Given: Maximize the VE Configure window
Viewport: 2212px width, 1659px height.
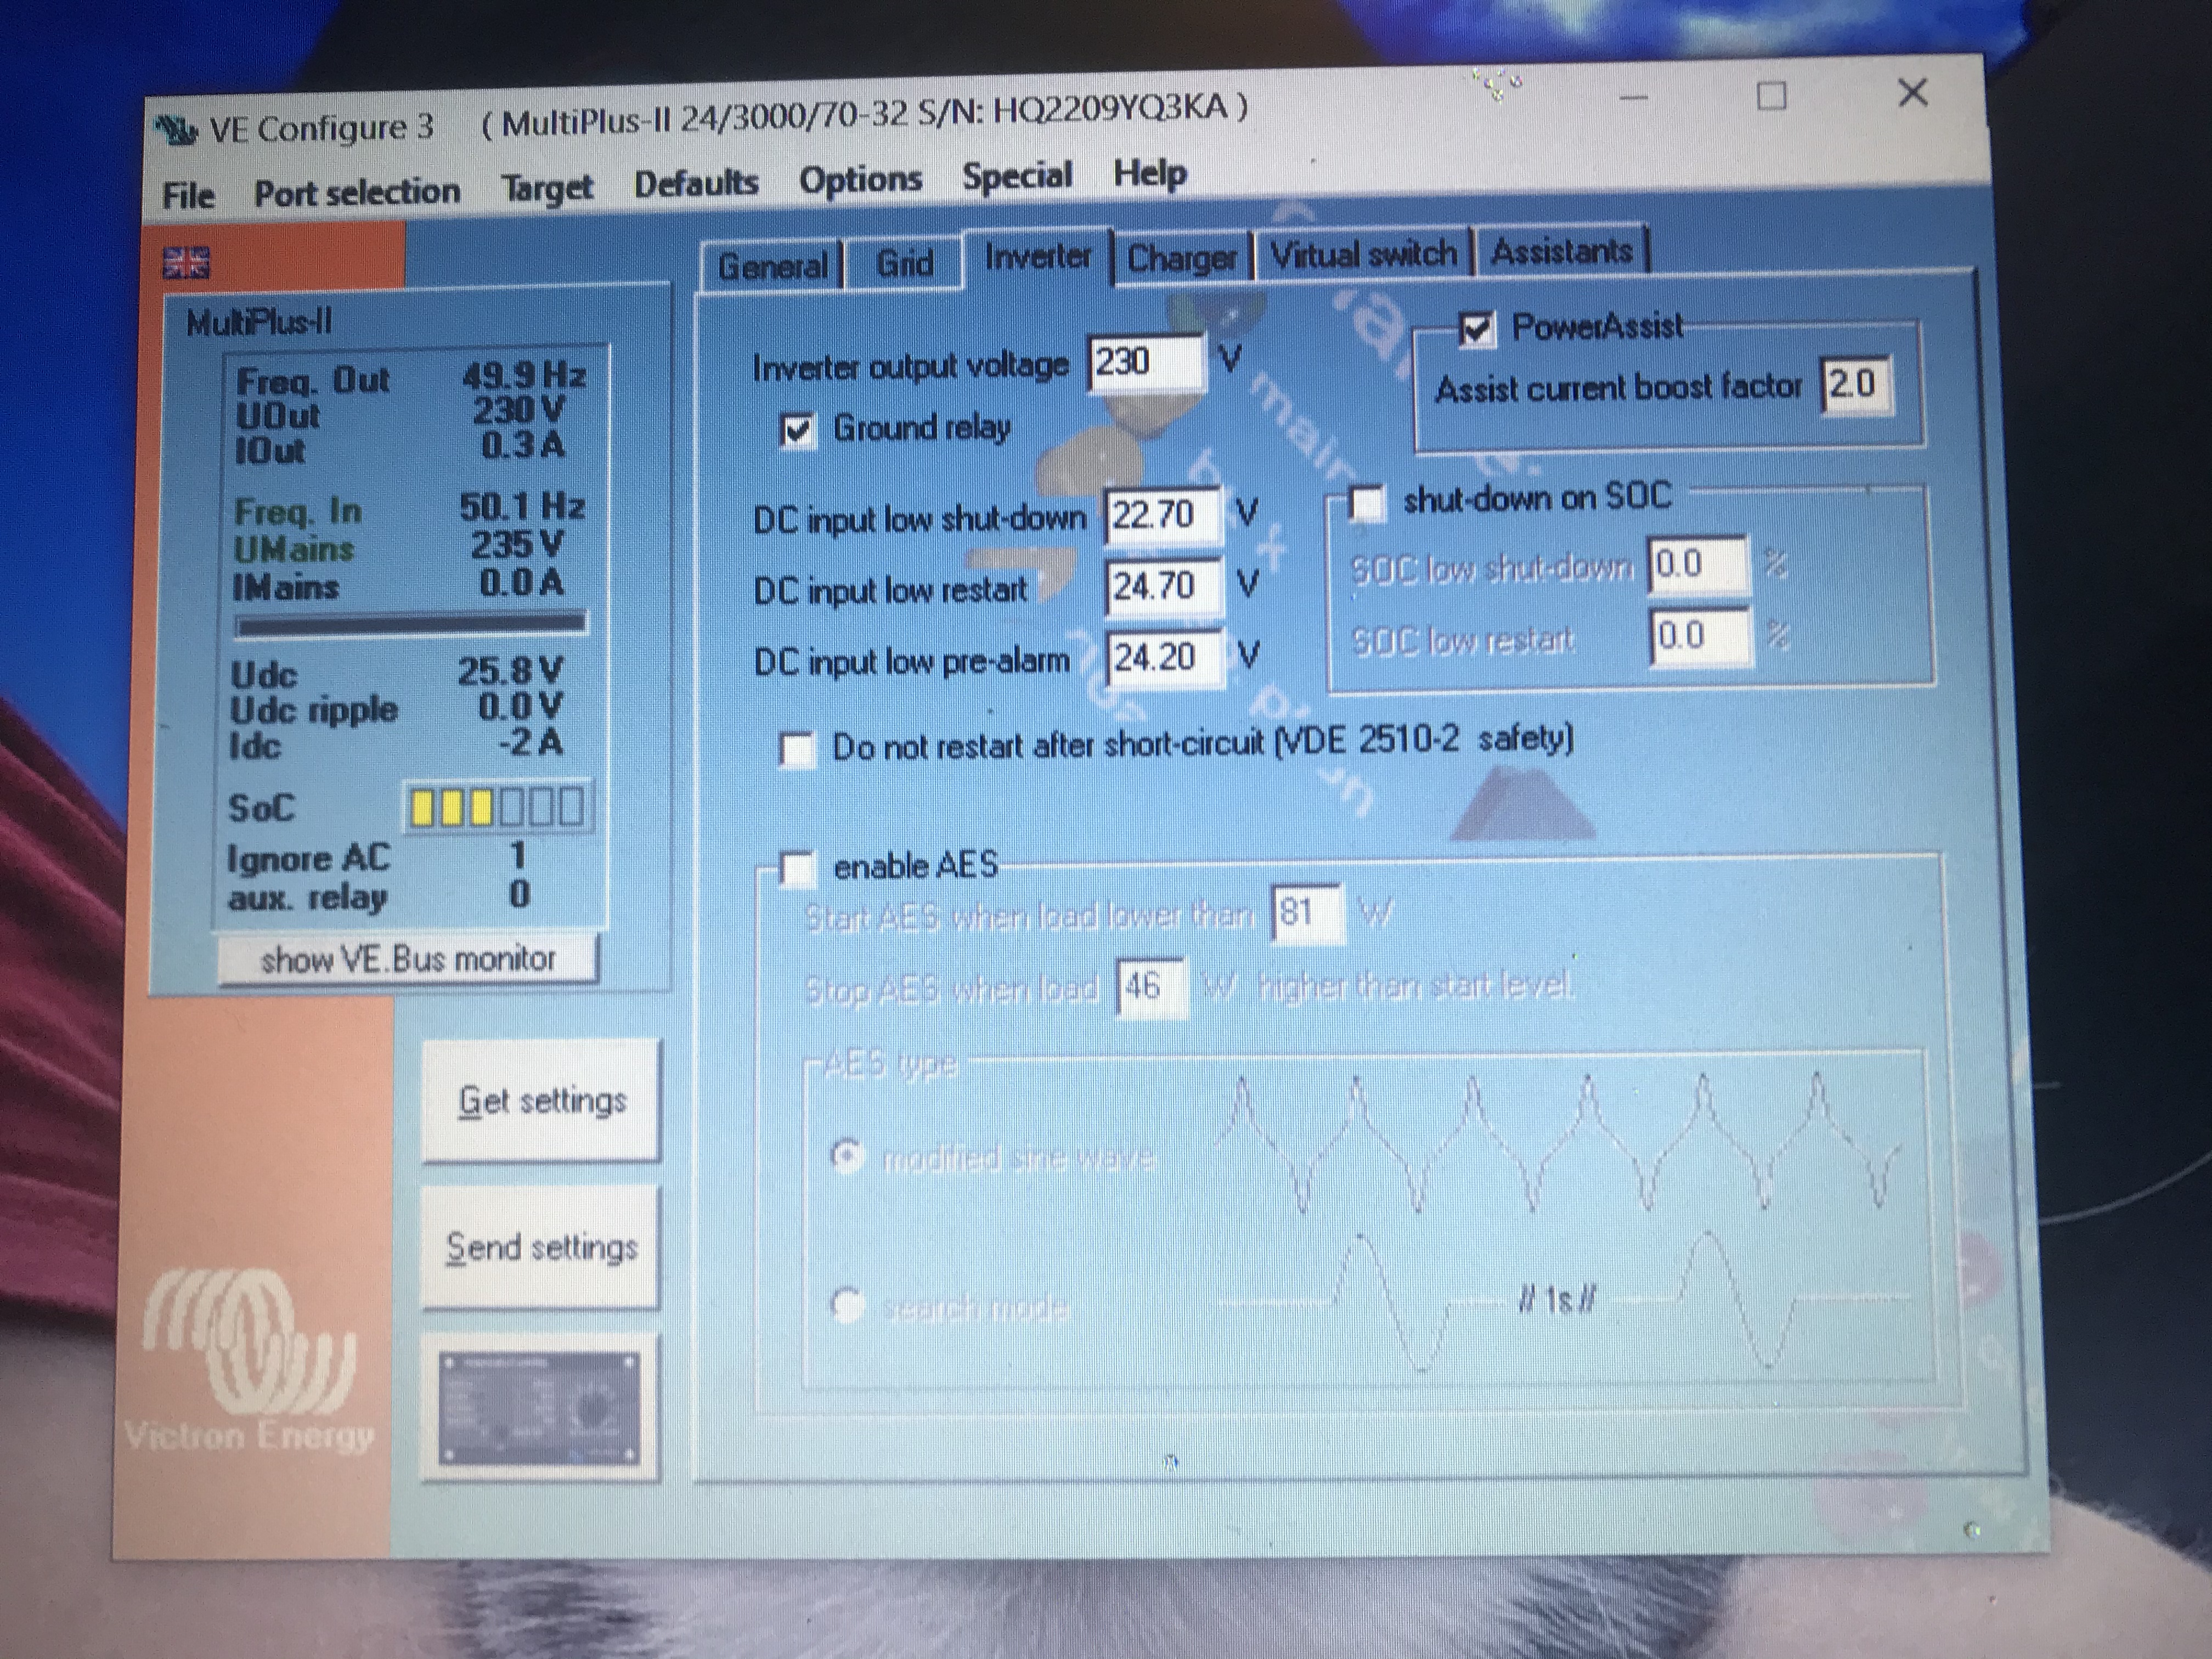Looking at the screenshot, I should [1771, 97].
